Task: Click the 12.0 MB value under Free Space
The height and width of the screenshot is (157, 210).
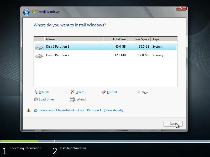Action: (x=144, y=55)
